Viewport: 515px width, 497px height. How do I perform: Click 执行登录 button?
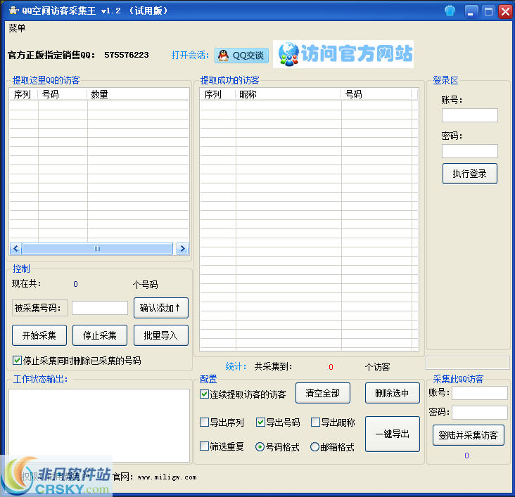(470, 174)
